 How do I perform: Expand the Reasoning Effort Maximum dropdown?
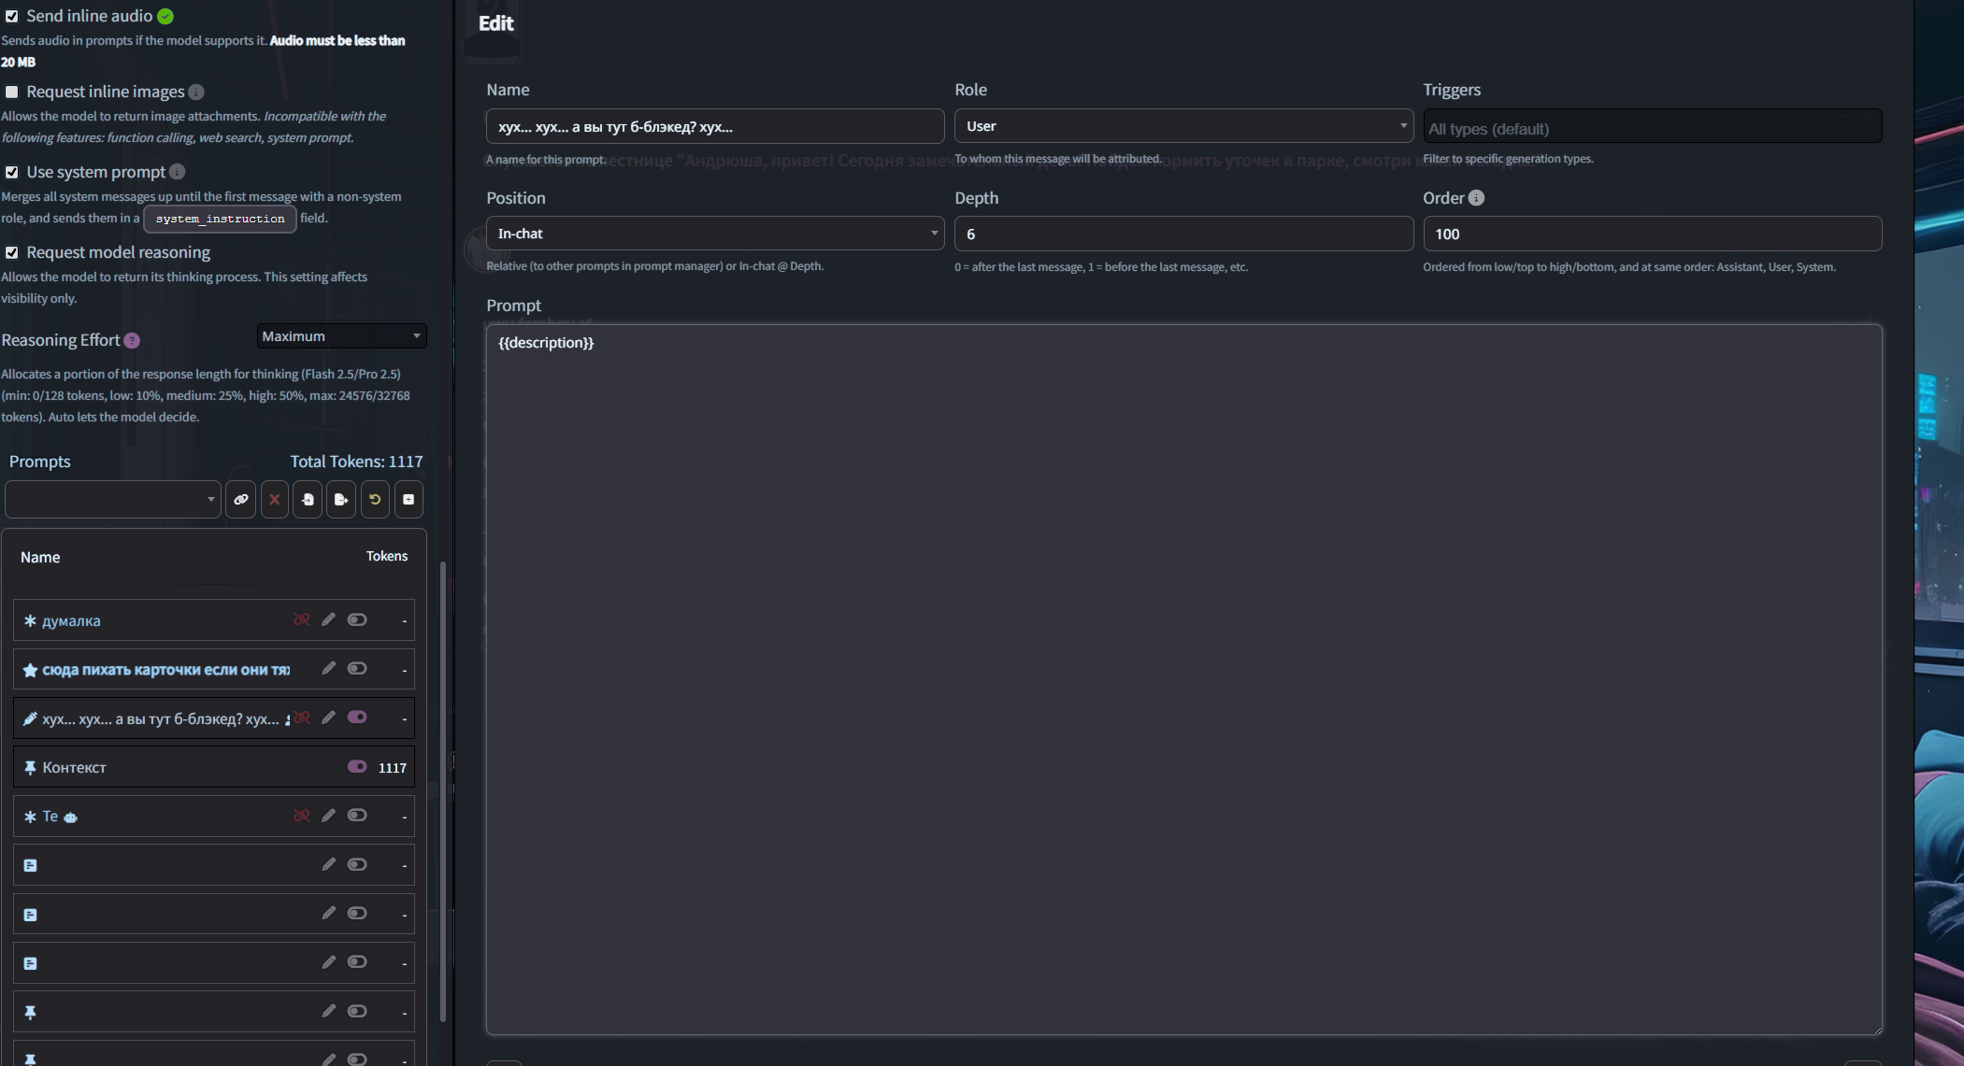coord(341,336)
